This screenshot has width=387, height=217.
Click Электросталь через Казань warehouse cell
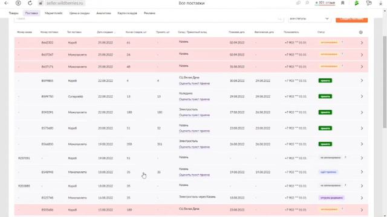197,197
